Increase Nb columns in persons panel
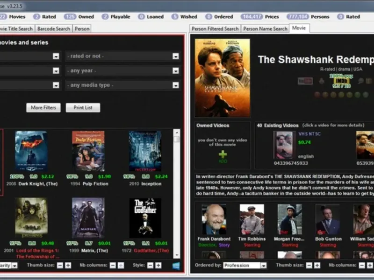Image resolution: width=374 pixels, height=280 pixels. click(x=370, y=265)
